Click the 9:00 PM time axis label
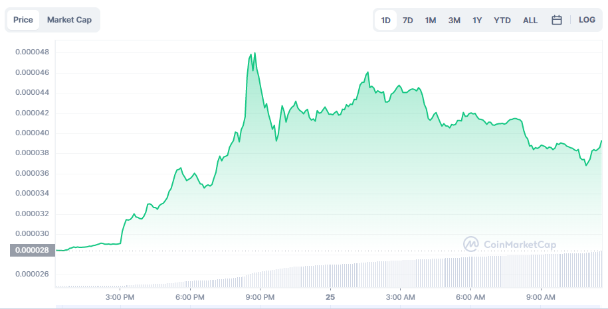 260,297
